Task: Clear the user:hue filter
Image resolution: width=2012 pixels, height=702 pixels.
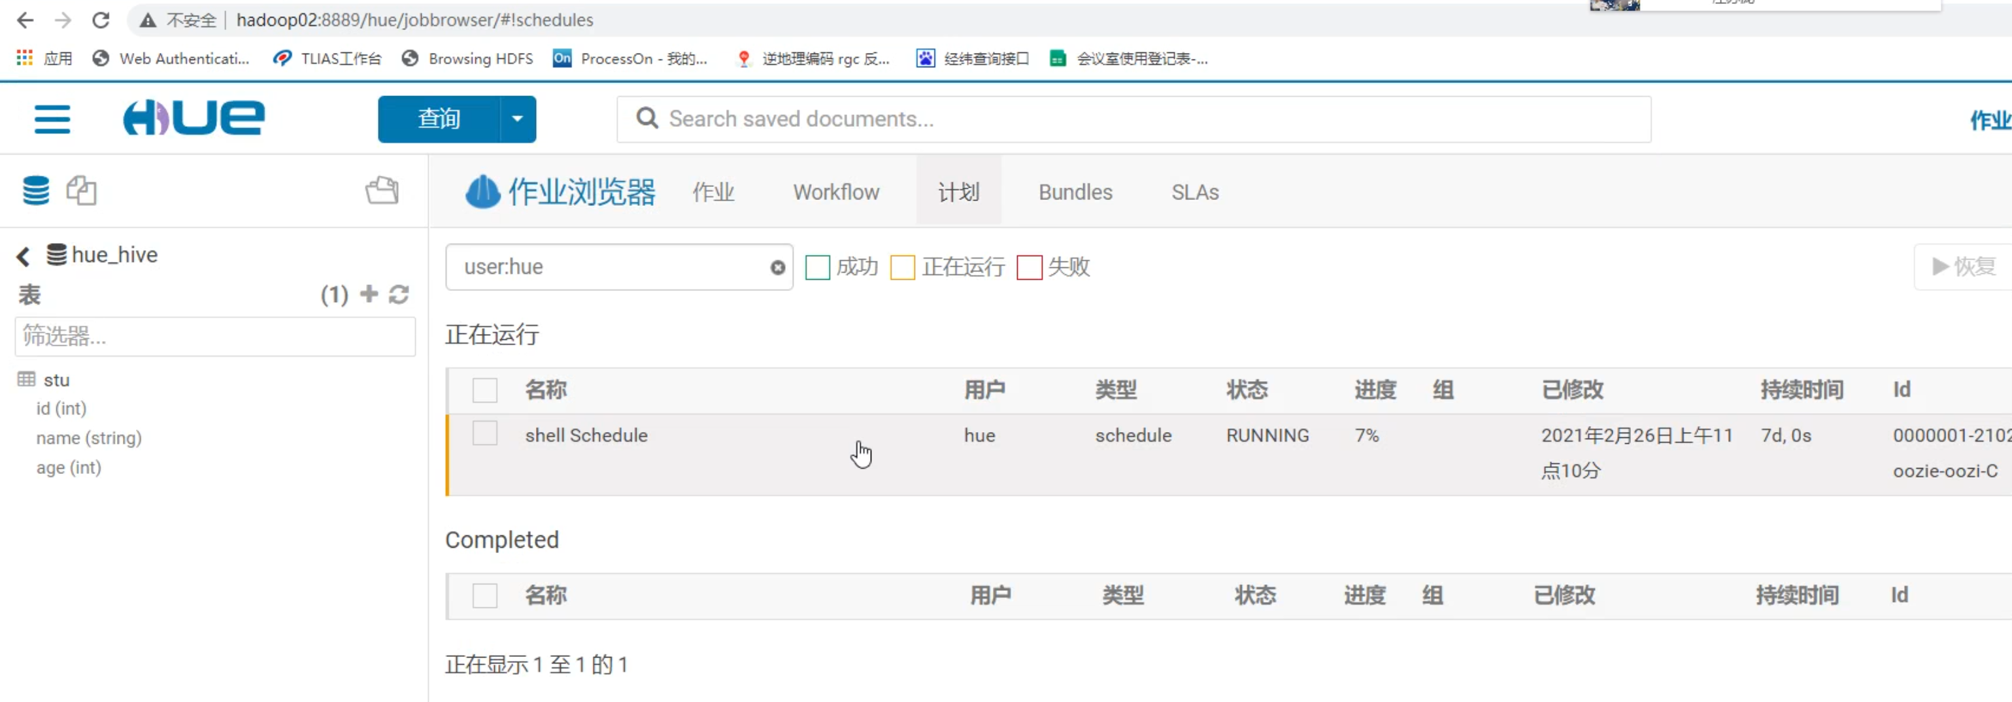Action: click(x=778, y=267)
